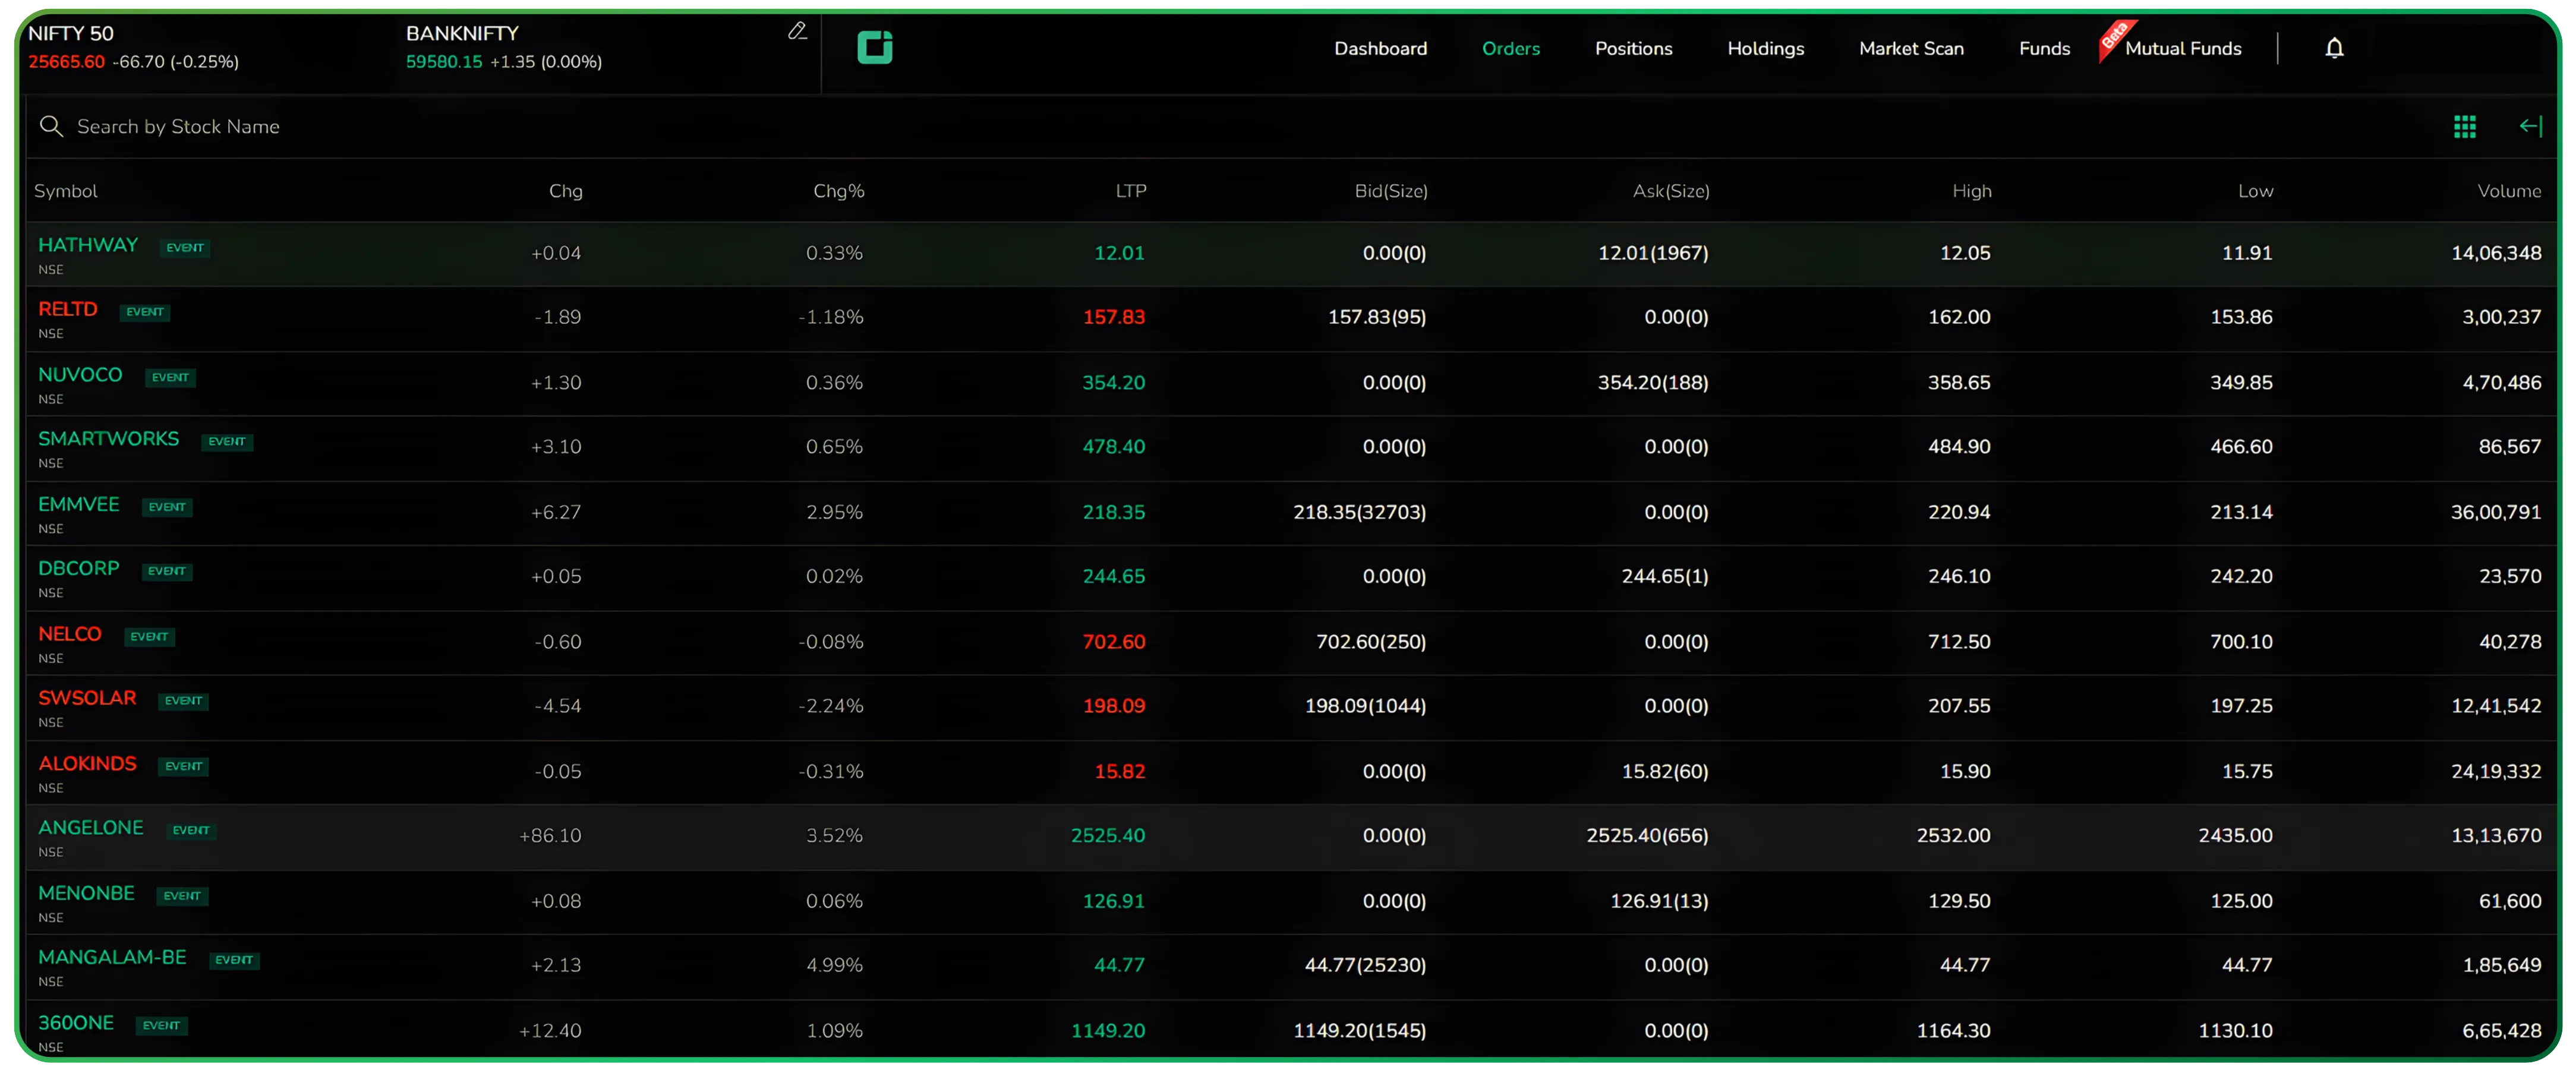The width and height of the screenshot is (2576, 1073).
Task: Open the notifications bell
Action: tap(2334, 48)
